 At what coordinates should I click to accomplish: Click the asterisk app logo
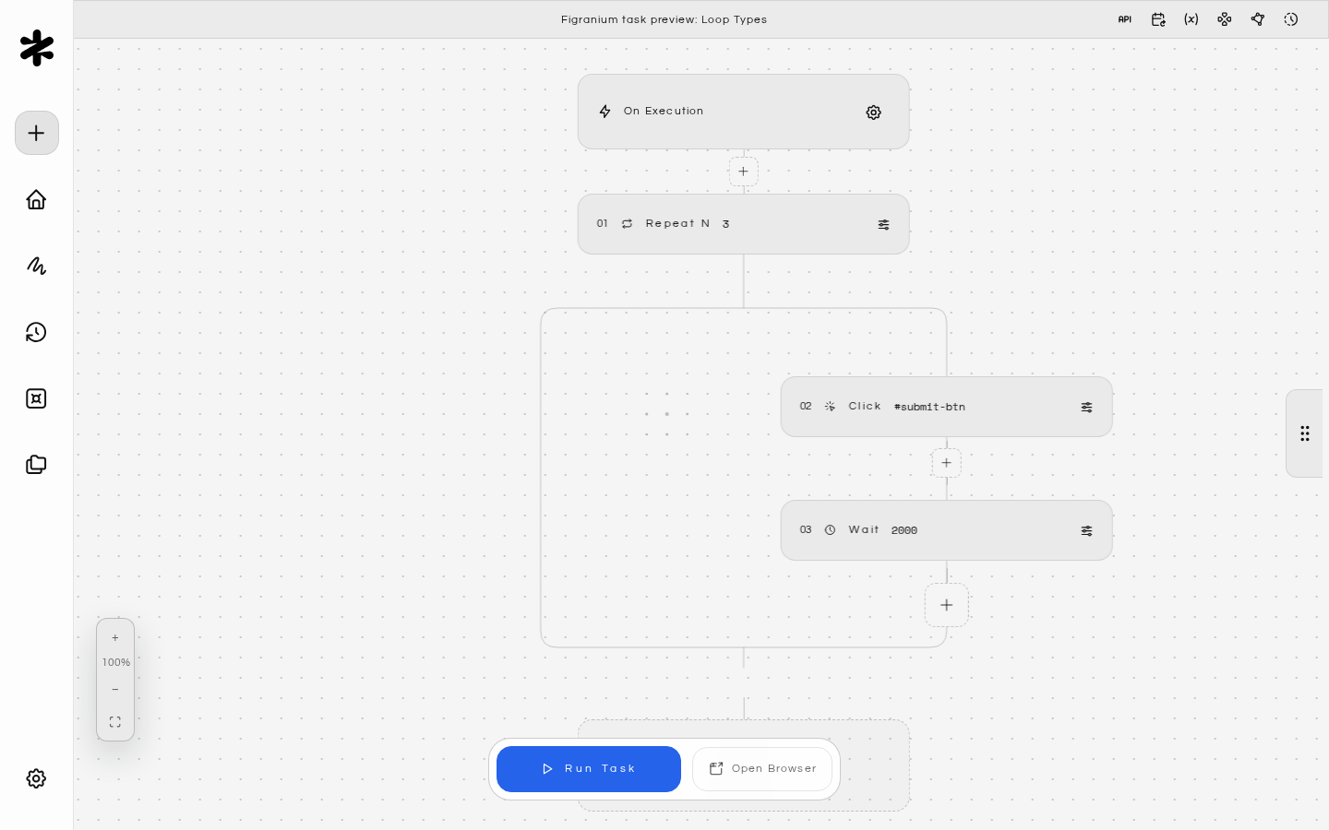(x=37, y=48)
